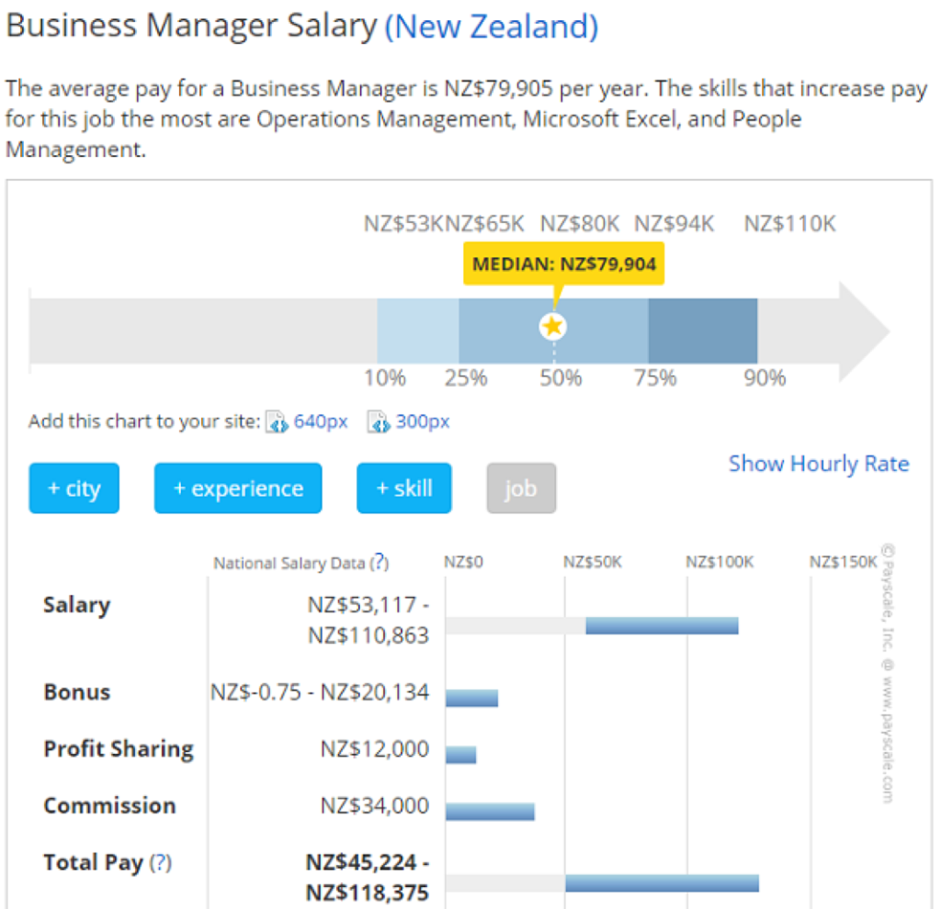Screen dimensions: 941x909
Task: Click the gold star median marker
Action: (x=552, y=326)
